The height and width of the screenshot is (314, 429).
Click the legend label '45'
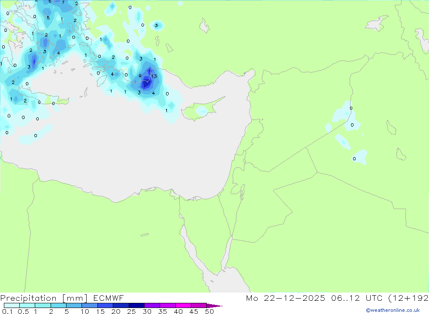point(194,311)
